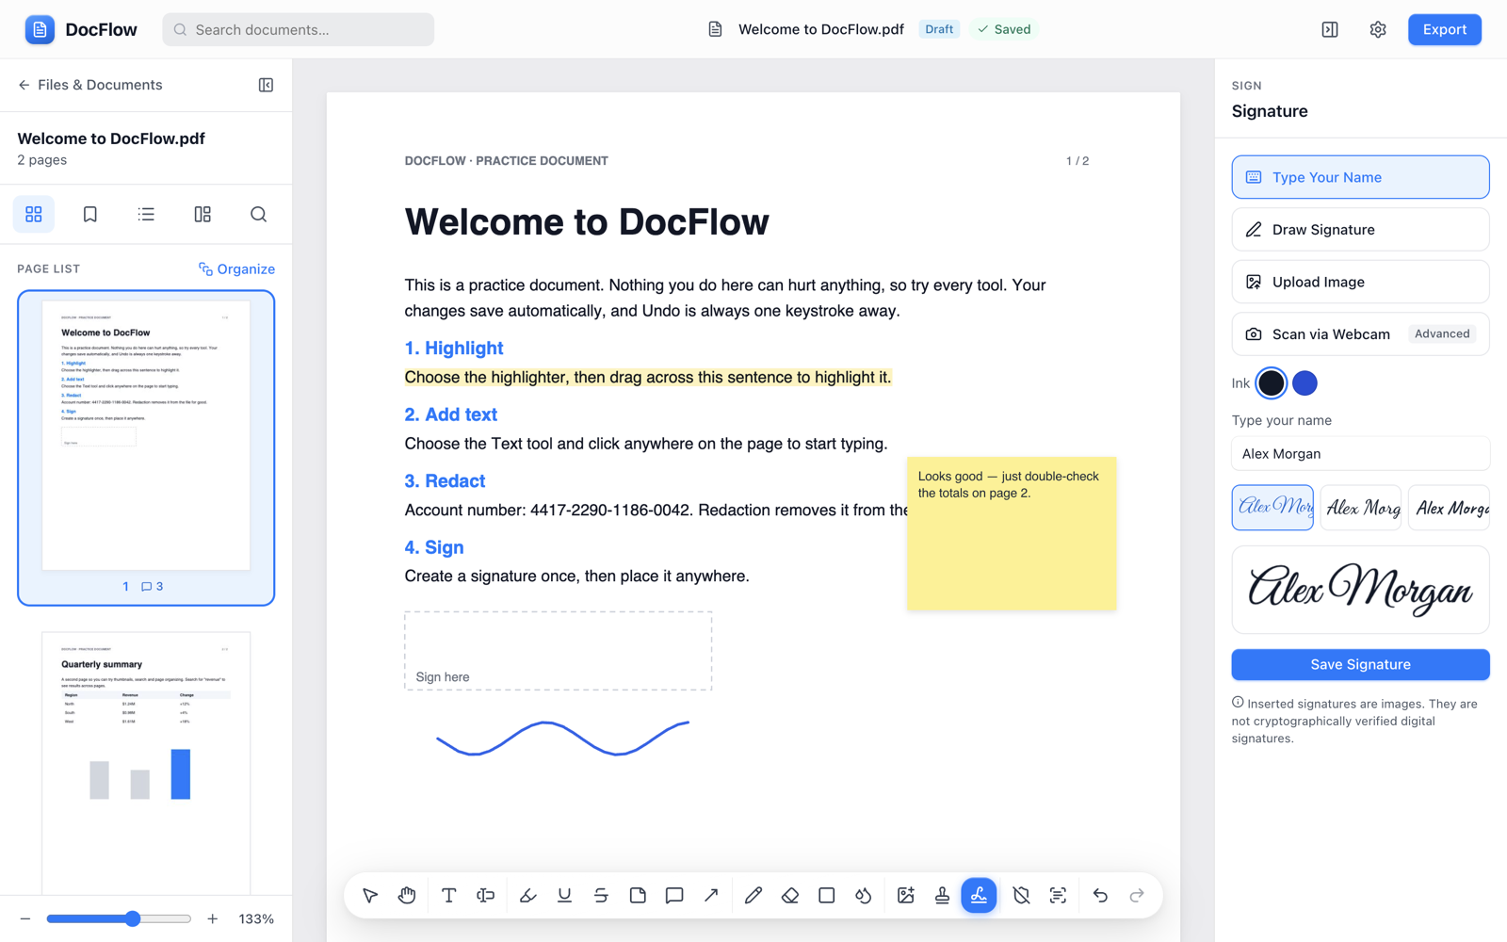1507x942 pixels.
Task: Go back to Files & Documents
Action: [x=90, y=85]
